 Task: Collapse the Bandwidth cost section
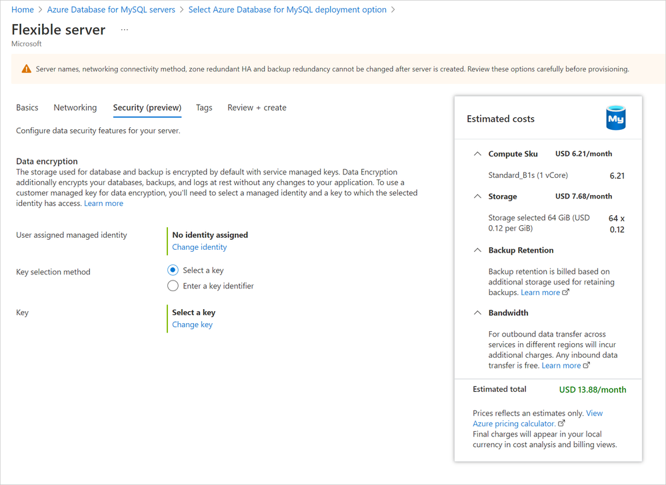click(477, 313)
